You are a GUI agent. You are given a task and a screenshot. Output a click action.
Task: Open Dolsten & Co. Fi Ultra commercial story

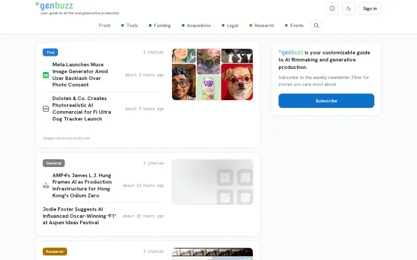[81, 109]
